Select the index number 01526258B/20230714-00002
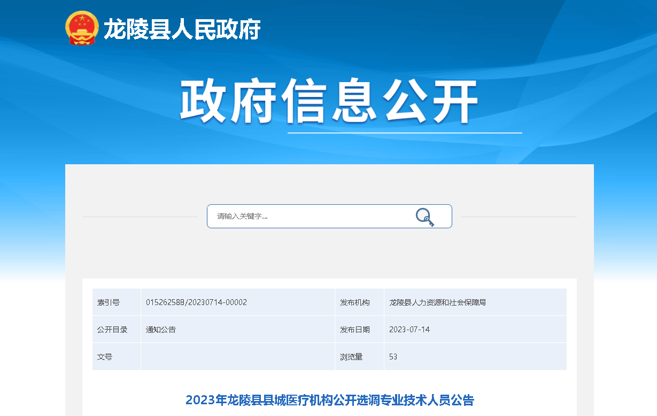 pos(196,302)
